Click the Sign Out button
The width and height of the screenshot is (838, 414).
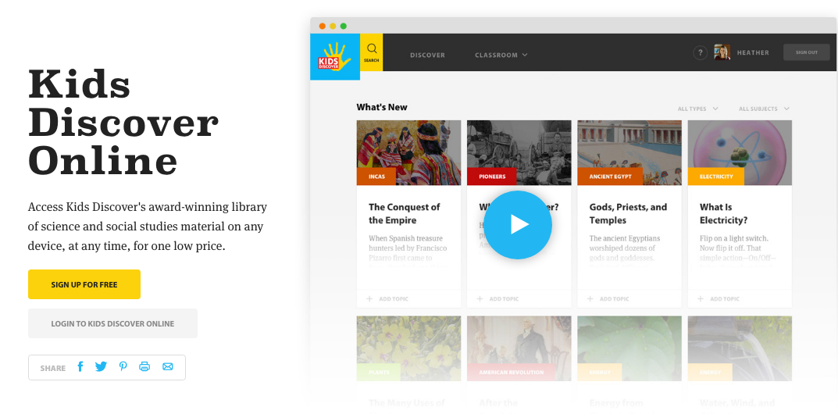[807, 52]
